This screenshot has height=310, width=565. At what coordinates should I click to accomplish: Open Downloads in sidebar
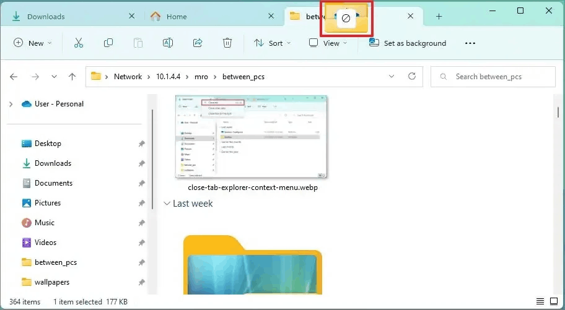[53, 163]
